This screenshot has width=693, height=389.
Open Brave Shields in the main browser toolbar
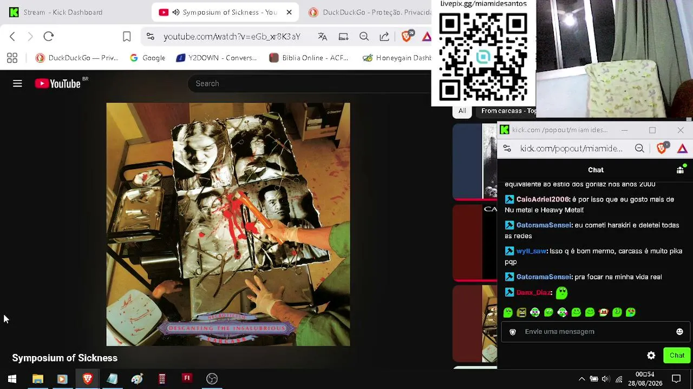click(407, 36)
